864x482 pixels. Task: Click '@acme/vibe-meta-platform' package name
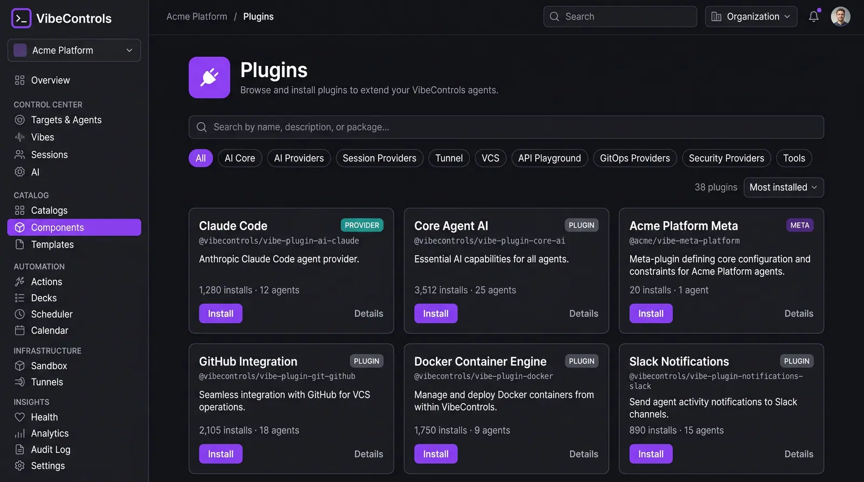click(x=684, y=241)
